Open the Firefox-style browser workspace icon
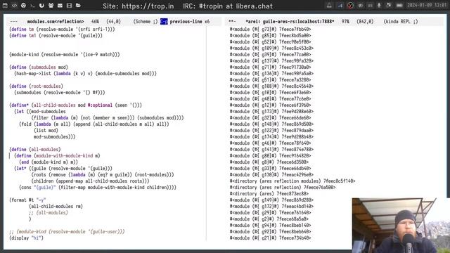 tap(41, 6)
